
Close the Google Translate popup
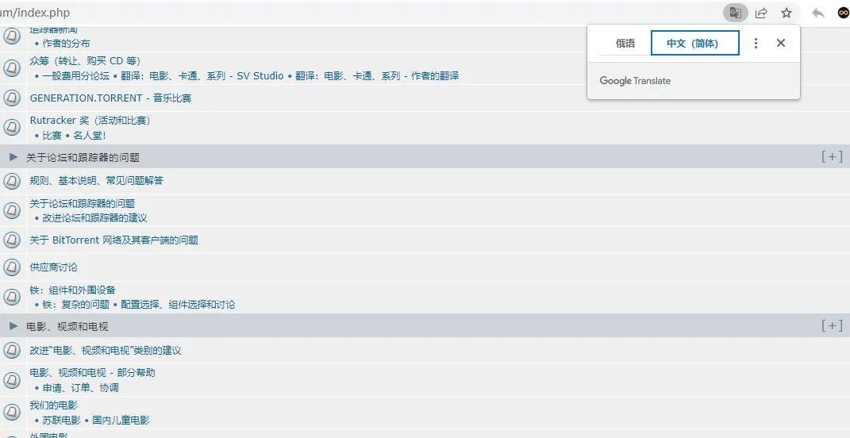(781, 44)
